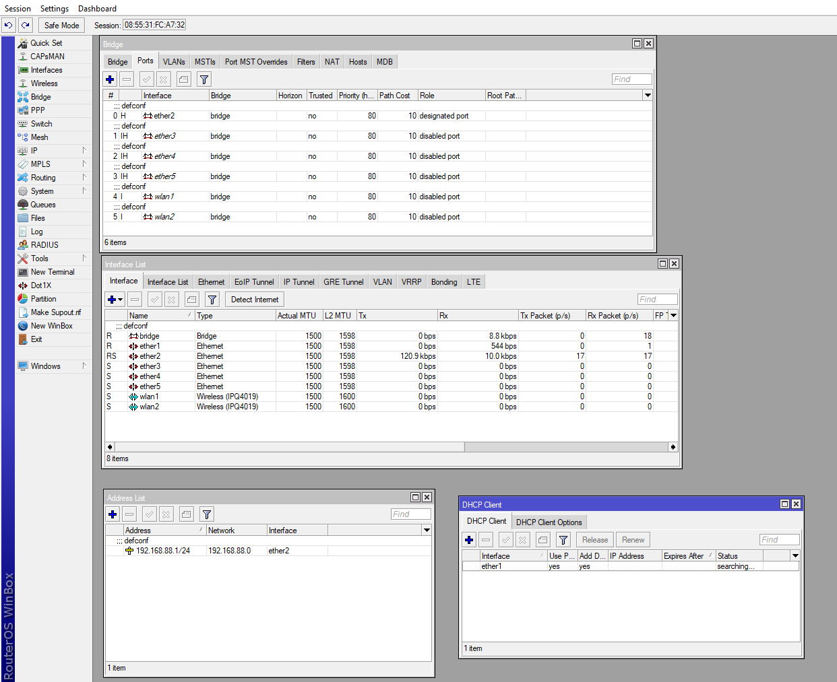Add a new bridge port with the plus icon
Image resolution: width=837 pixels, height=682 pixels.
(x=110, y=79)
